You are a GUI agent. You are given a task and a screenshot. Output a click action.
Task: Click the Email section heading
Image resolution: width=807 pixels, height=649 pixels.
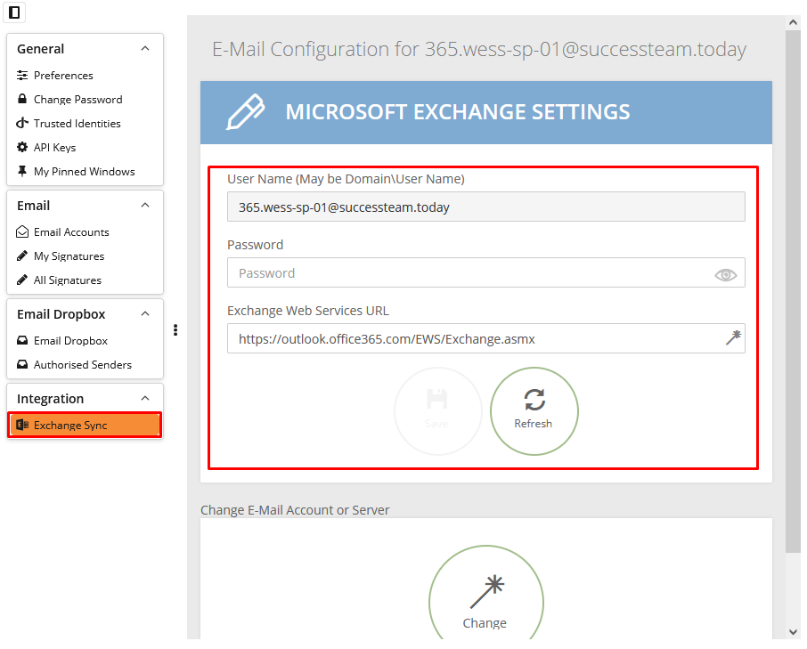point(34,206)
